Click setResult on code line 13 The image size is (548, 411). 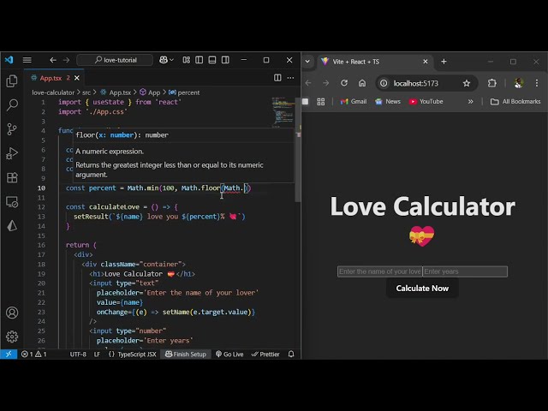(x=91, y=217)
